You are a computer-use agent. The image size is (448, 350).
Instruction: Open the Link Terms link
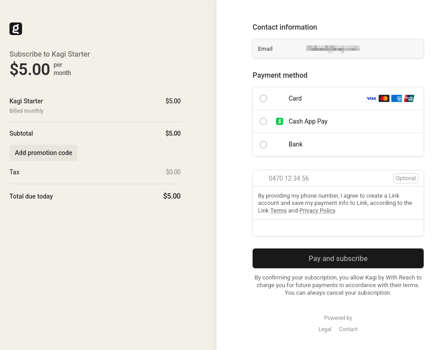[x=278, y=211]
